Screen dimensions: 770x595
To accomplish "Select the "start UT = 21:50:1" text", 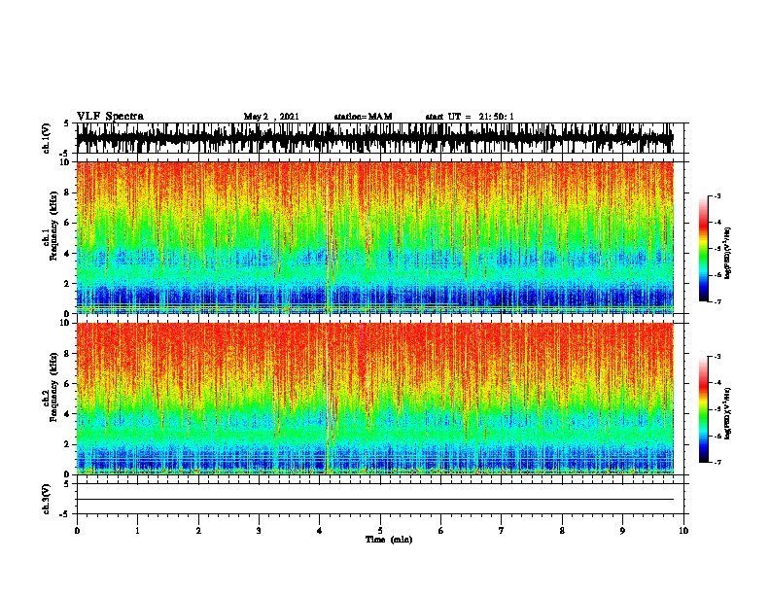I will click(470, 117).
